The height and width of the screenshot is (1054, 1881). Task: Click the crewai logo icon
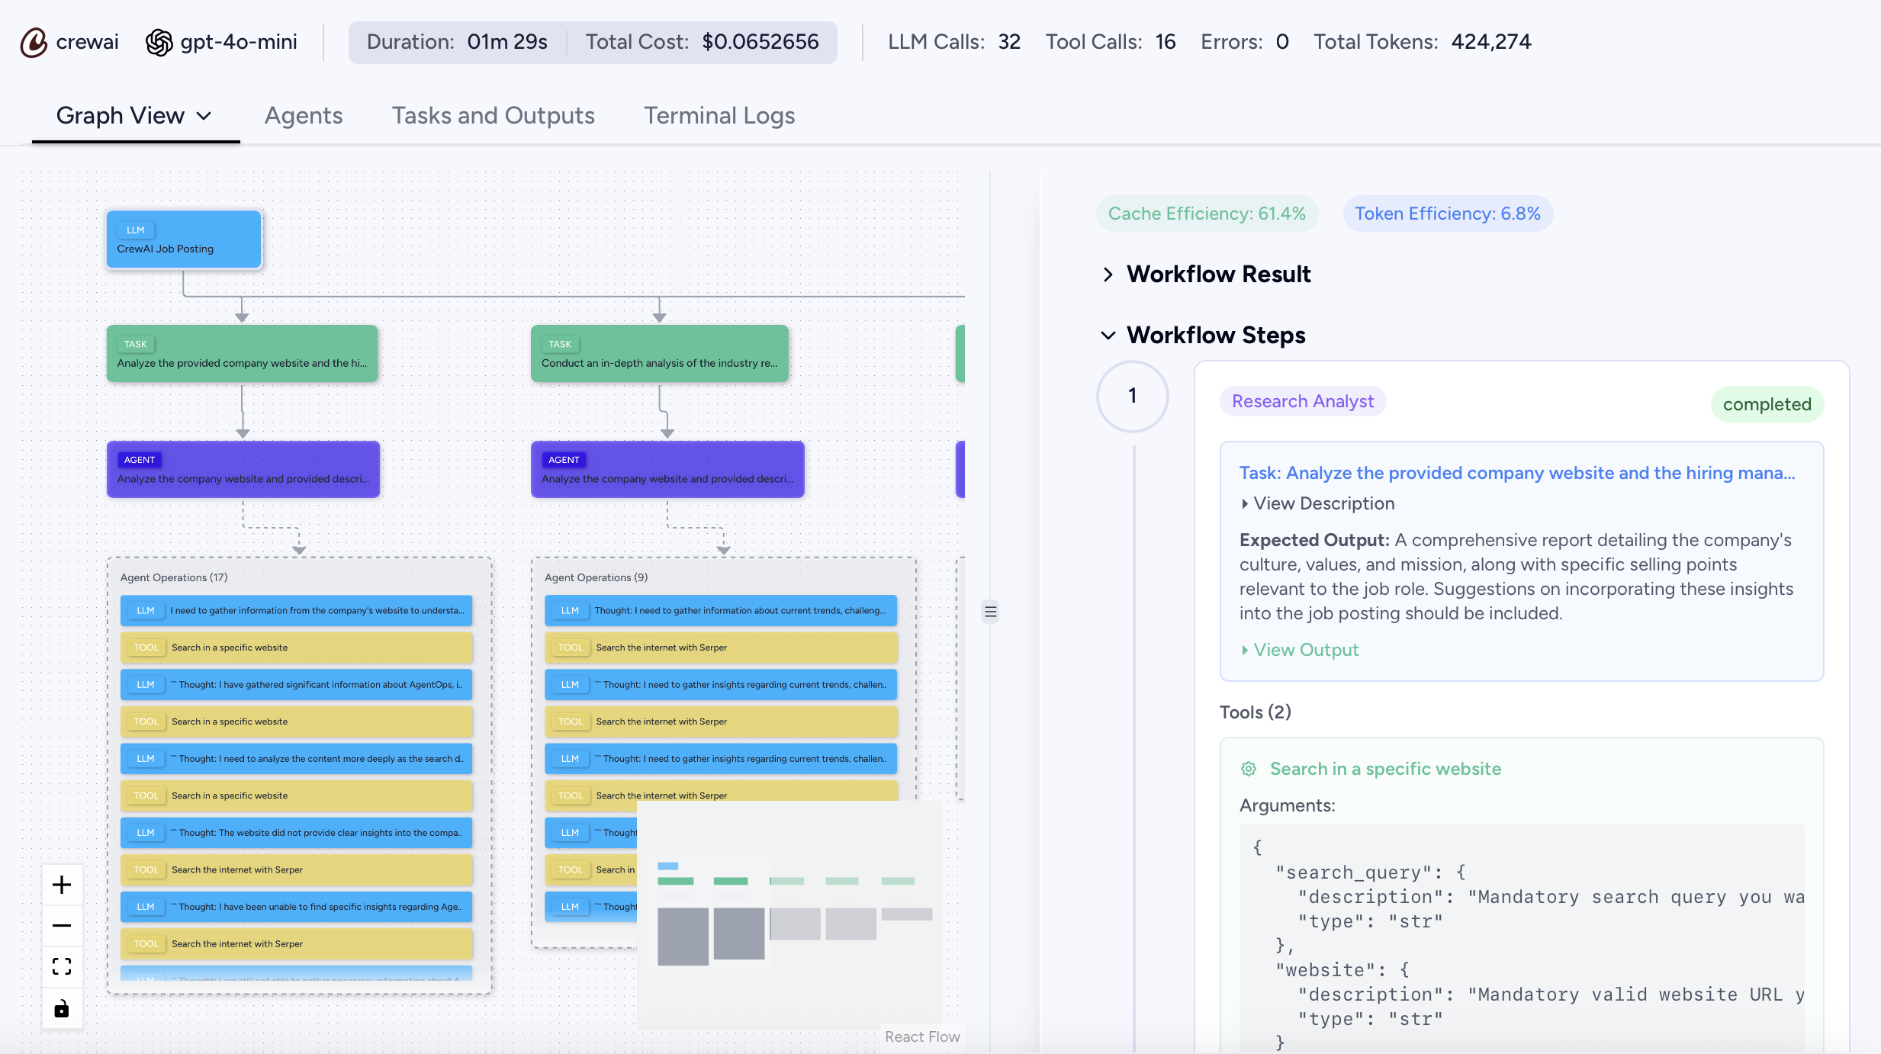click(x=34, y=42)
